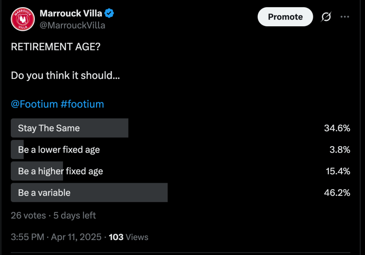Open the three-dot more options menu

345,17
